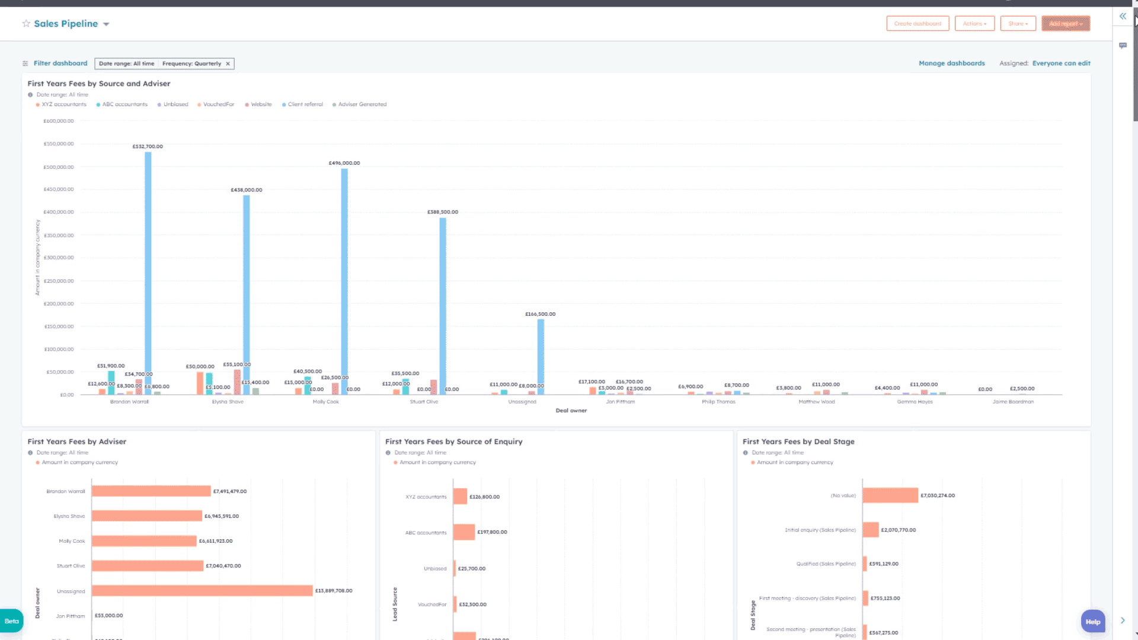This screenshot has height=640, width=1138.
Task: Click the £532,700.00 bar for Brandon Worrall
Action: 148,273
